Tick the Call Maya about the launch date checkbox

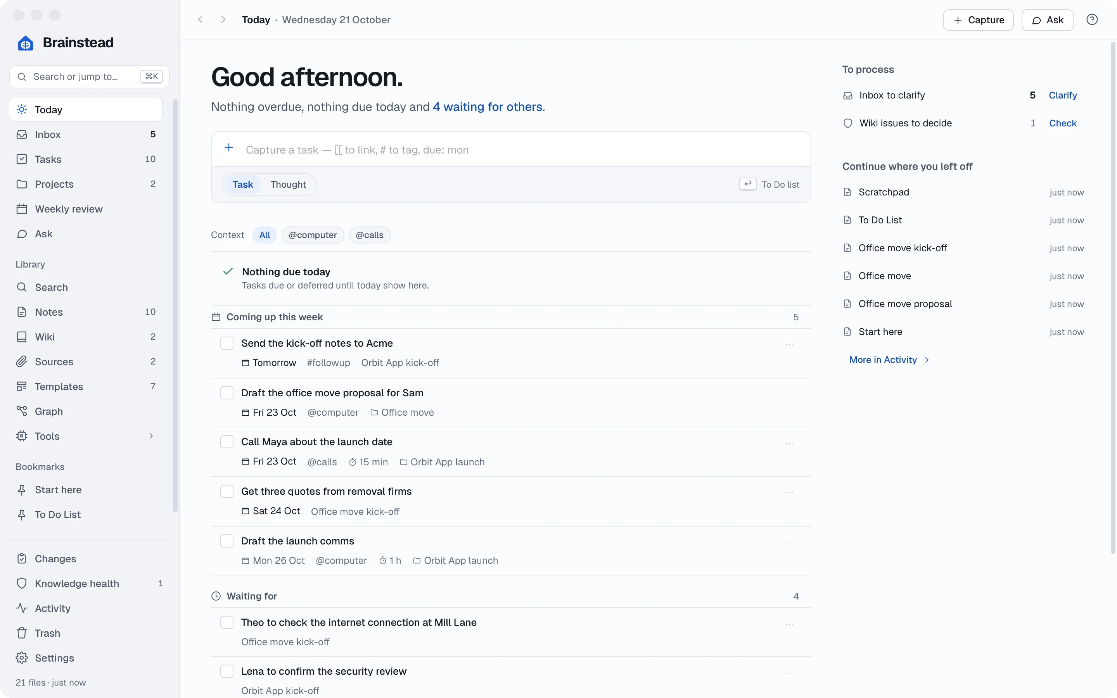point(227,442)
